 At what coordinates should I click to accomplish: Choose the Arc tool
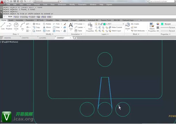pos(23,26)
